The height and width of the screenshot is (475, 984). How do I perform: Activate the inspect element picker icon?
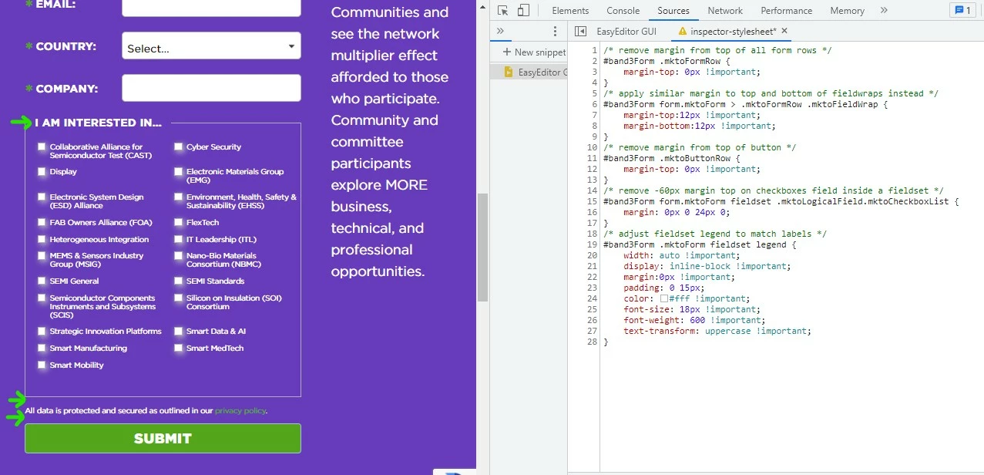click(503, 11)
